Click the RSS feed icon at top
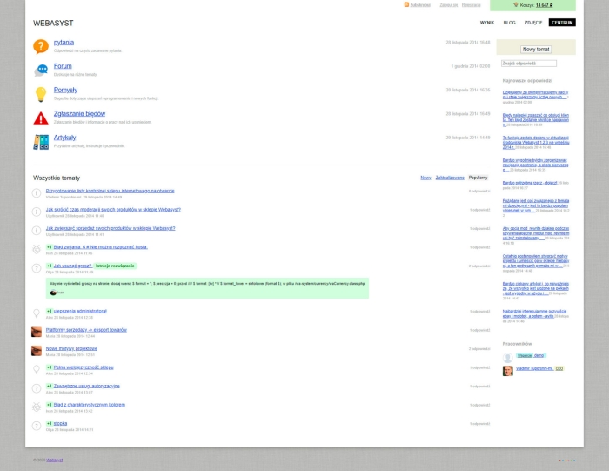The image size is (609, 471). pyautogui.click(x=406, y=4)
